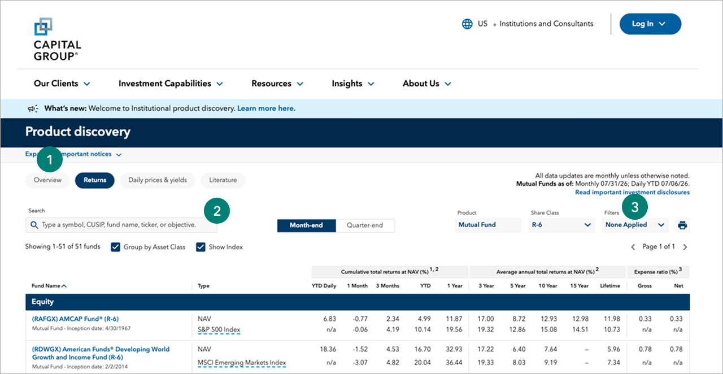Image resolution: width=723 pixels, height=374 pixels.
Task: Select Month-end view
Action: [306, 225]
